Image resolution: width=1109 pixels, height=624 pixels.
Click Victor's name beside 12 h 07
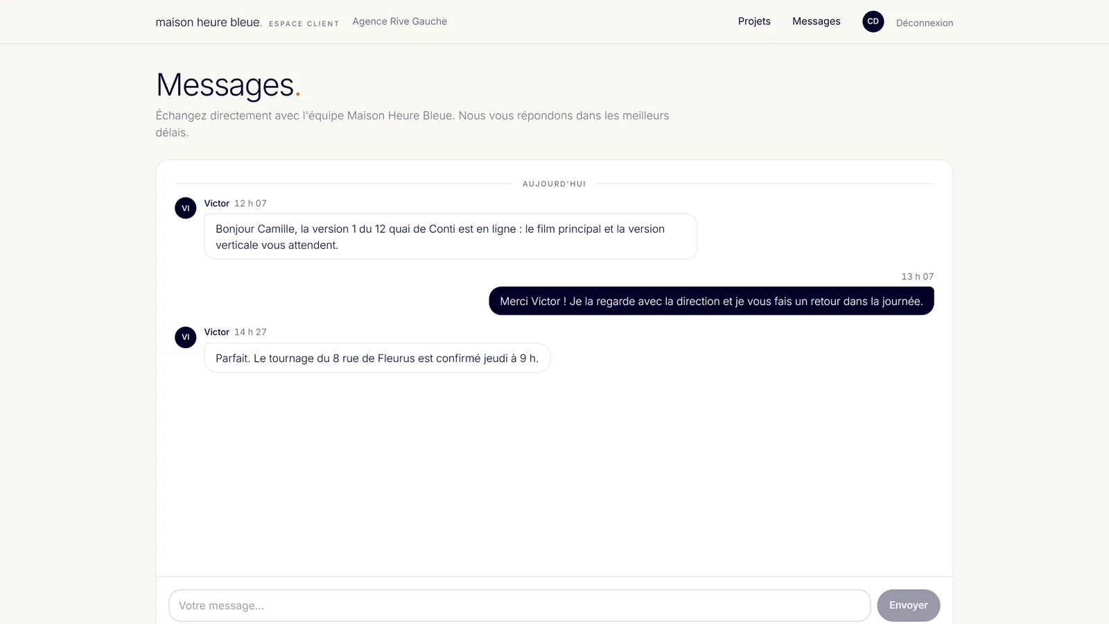pos(216,203)
